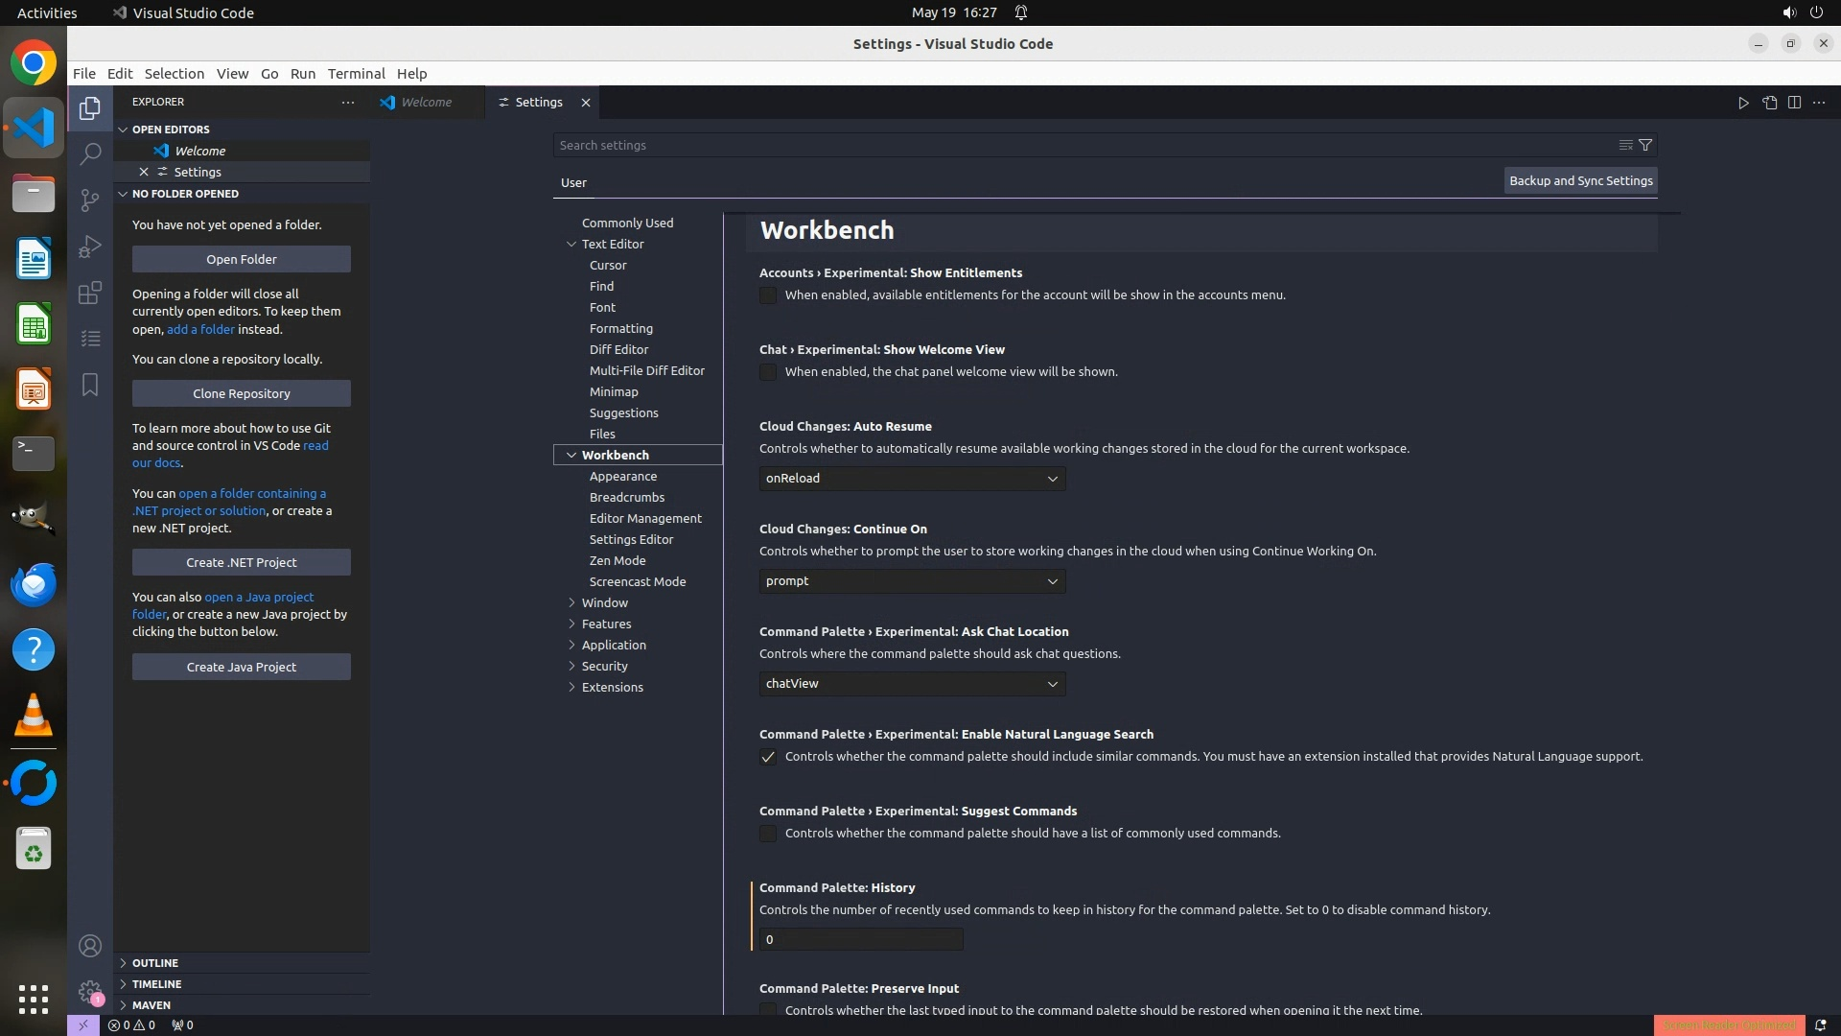
Task: Open Run and Debug view icon
Action: pyautogui.click(x=90, y=247)
